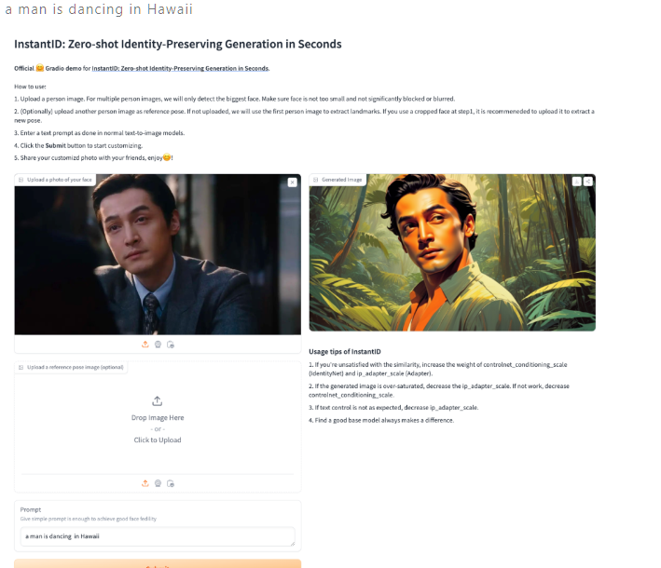
Task: Share the generated image
Action: point(588,182)
